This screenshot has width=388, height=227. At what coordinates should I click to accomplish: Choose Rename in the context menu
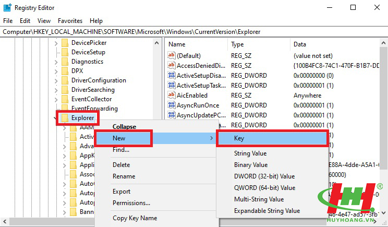(156, 176)
